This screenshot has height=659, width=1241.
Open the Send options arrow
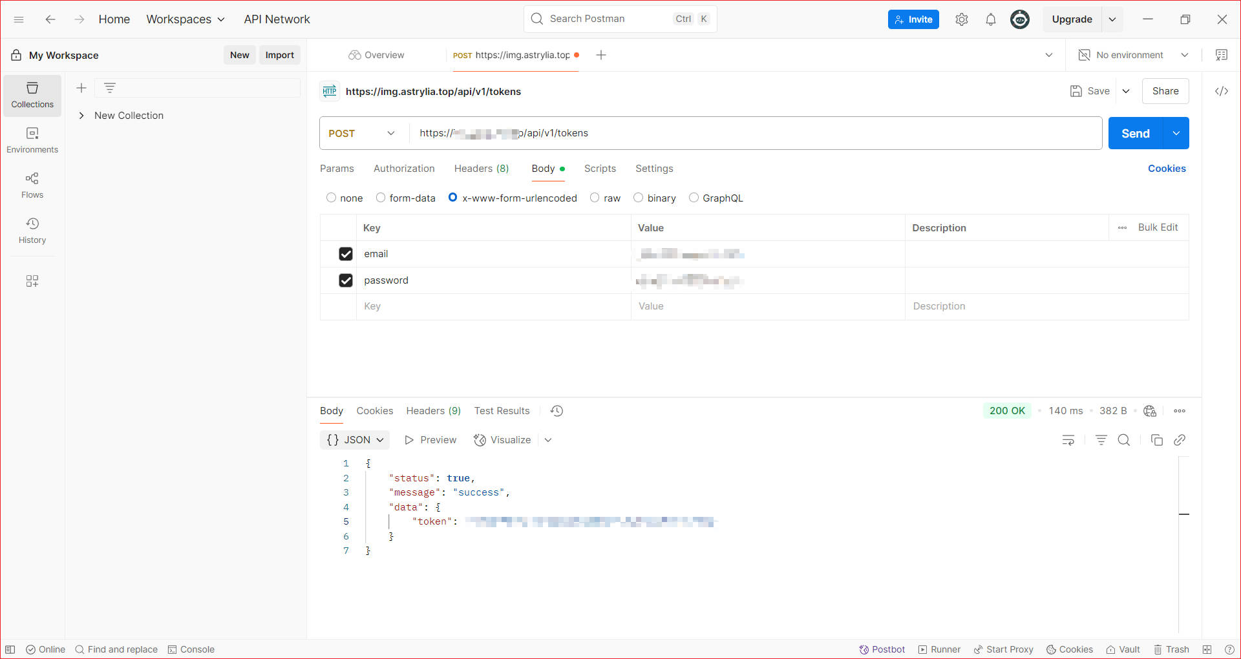[1176, 133]
